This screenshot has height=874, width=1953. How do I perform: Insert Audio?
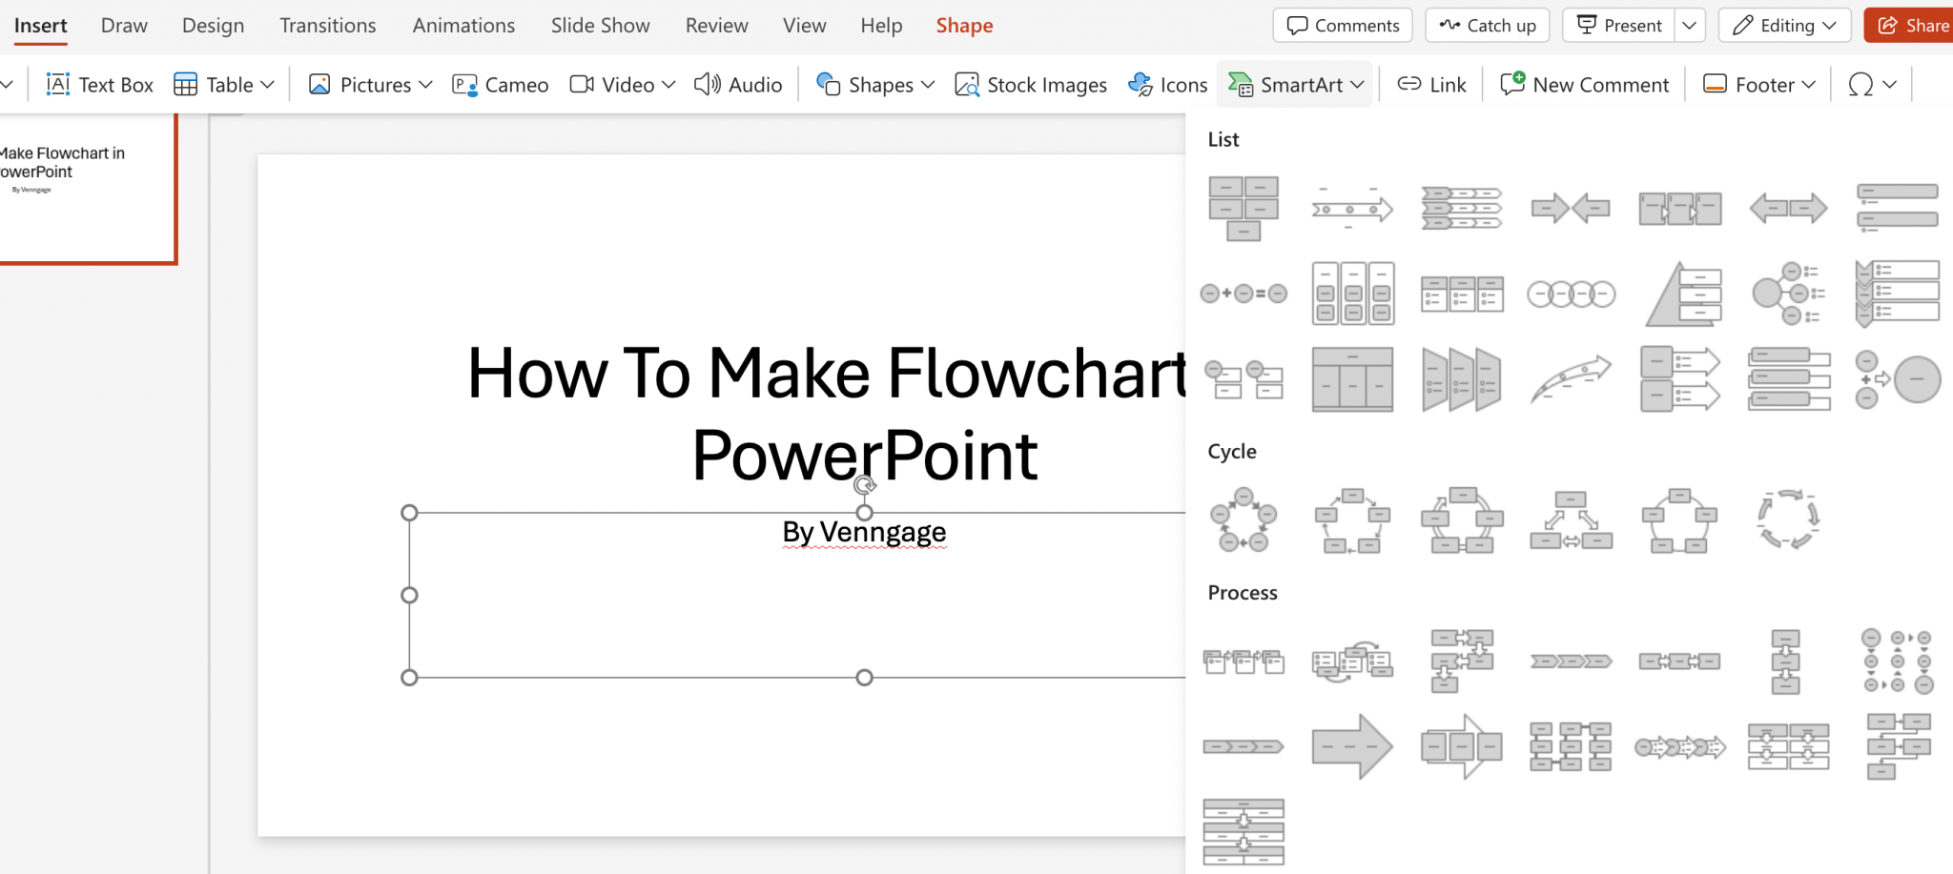point(737,84)
